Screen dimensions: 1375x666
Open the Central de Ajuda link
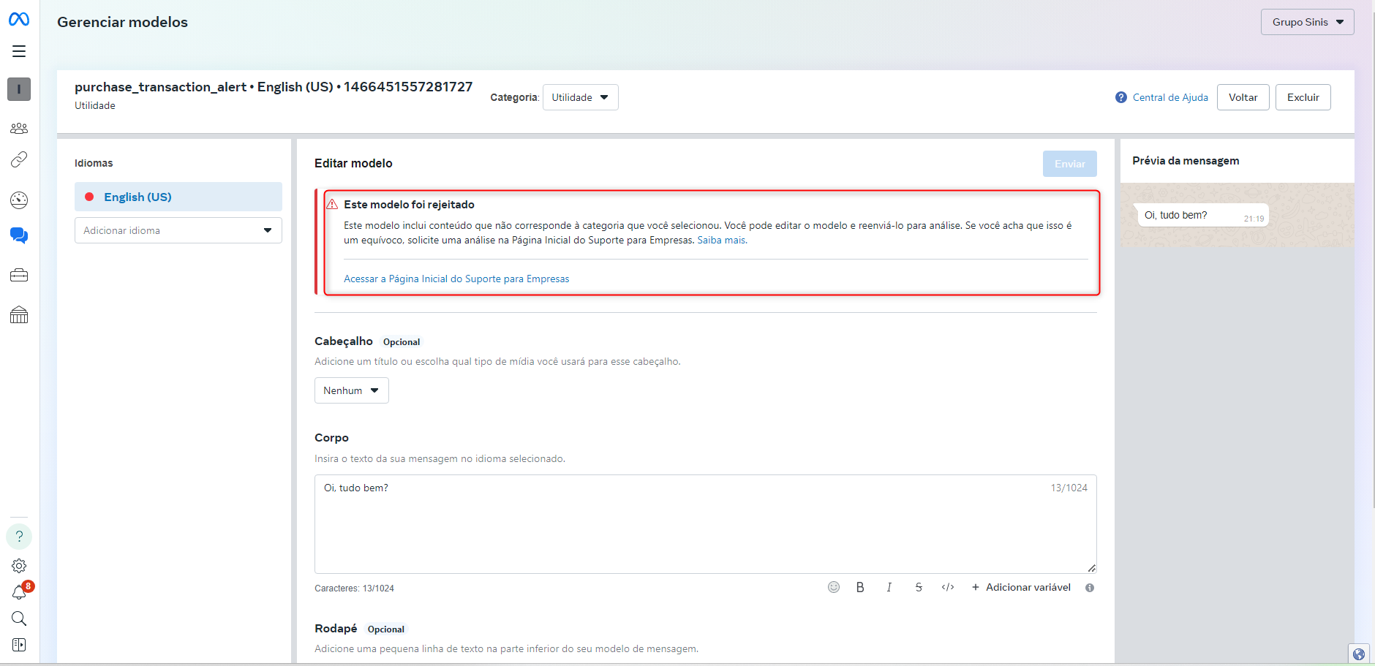click(x=1169, y=97)
